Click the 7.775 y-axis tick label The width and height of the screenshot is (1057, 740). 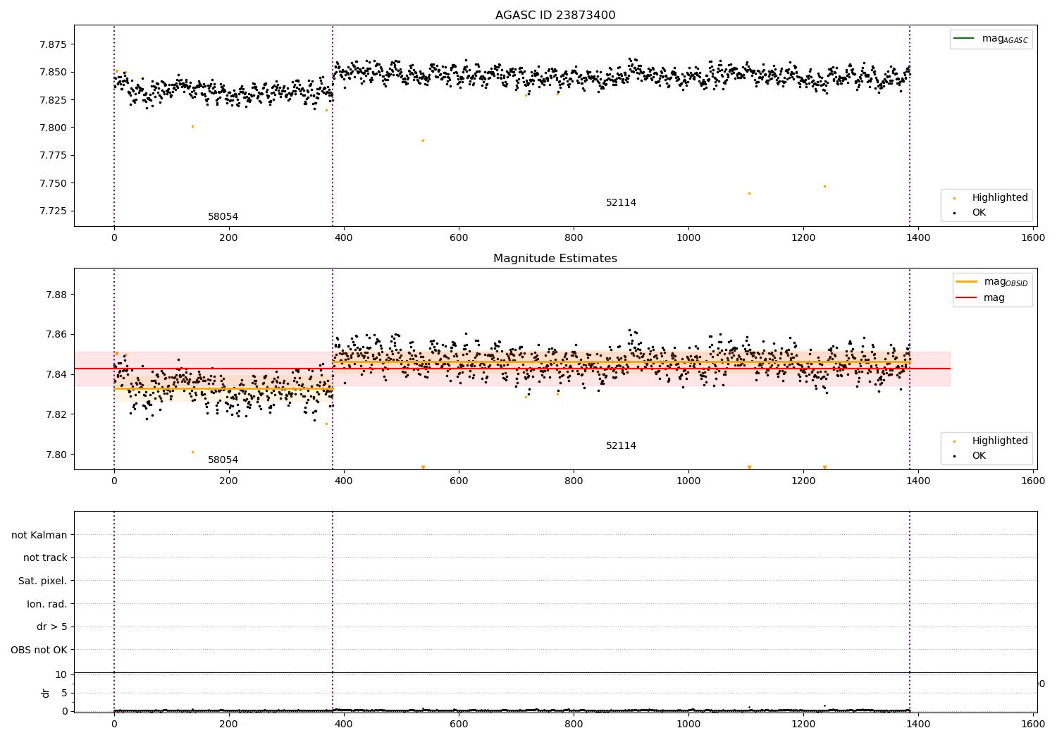pyautogui.click(x=53, y=156)
